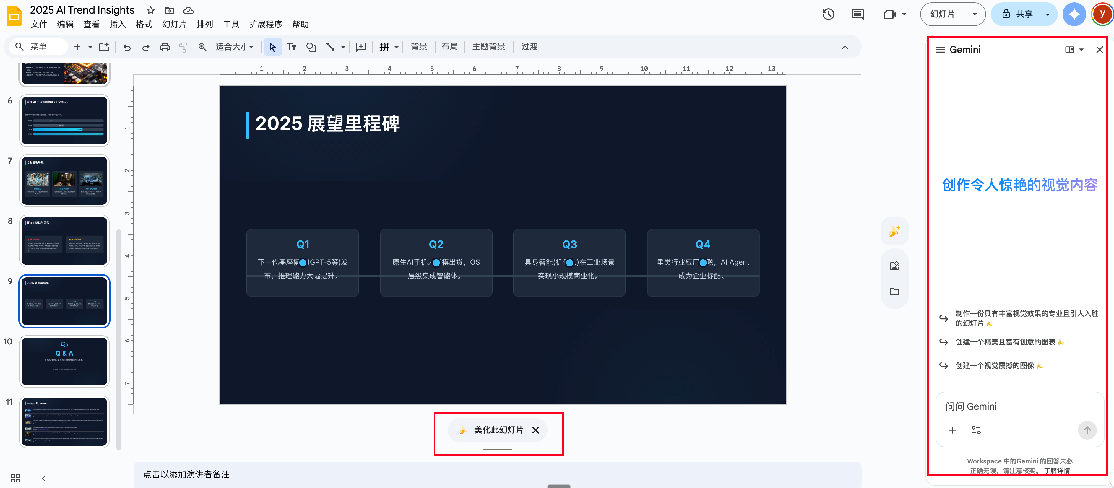The height and width of the screenshot is (488, 1114).
Task: Expand the zoom level dropdown 适合大小
Action: click(235, 47)
